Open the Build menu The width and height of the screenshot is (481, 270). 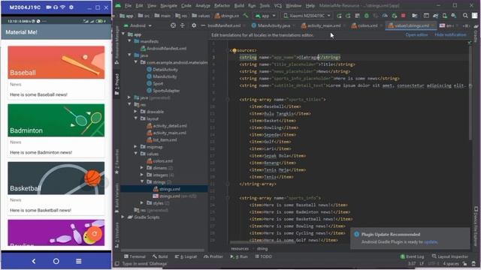pyautogui.click(x=239, y=5)
